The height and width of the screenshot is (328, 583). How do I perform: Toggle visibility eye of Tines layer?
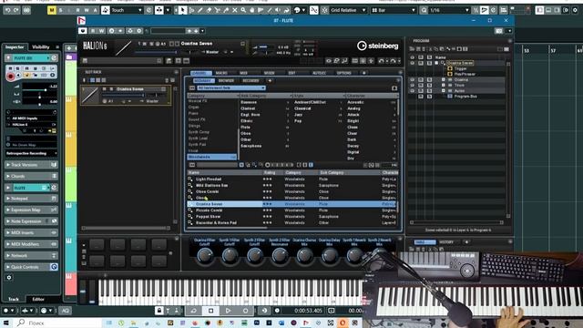(412, 85)
